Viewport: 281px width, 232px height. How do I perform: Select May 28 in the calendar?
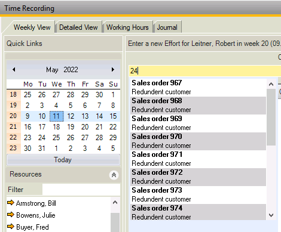(99, 138)
